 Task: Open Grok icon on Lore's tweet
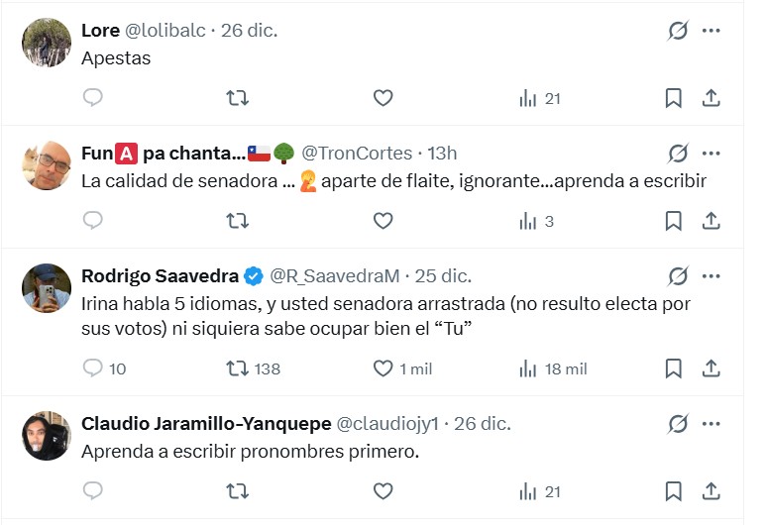678,31
